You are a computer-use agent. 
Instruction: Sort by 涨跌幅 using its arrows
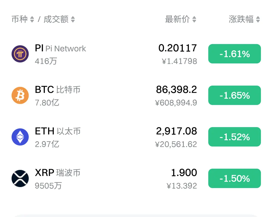[258, 19]
